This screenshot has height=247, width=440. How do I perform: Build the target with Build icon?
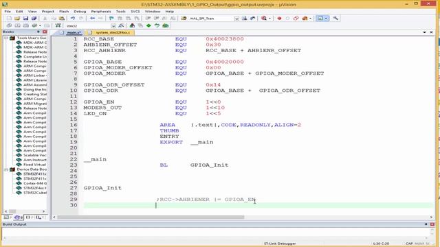coord(17,25)
